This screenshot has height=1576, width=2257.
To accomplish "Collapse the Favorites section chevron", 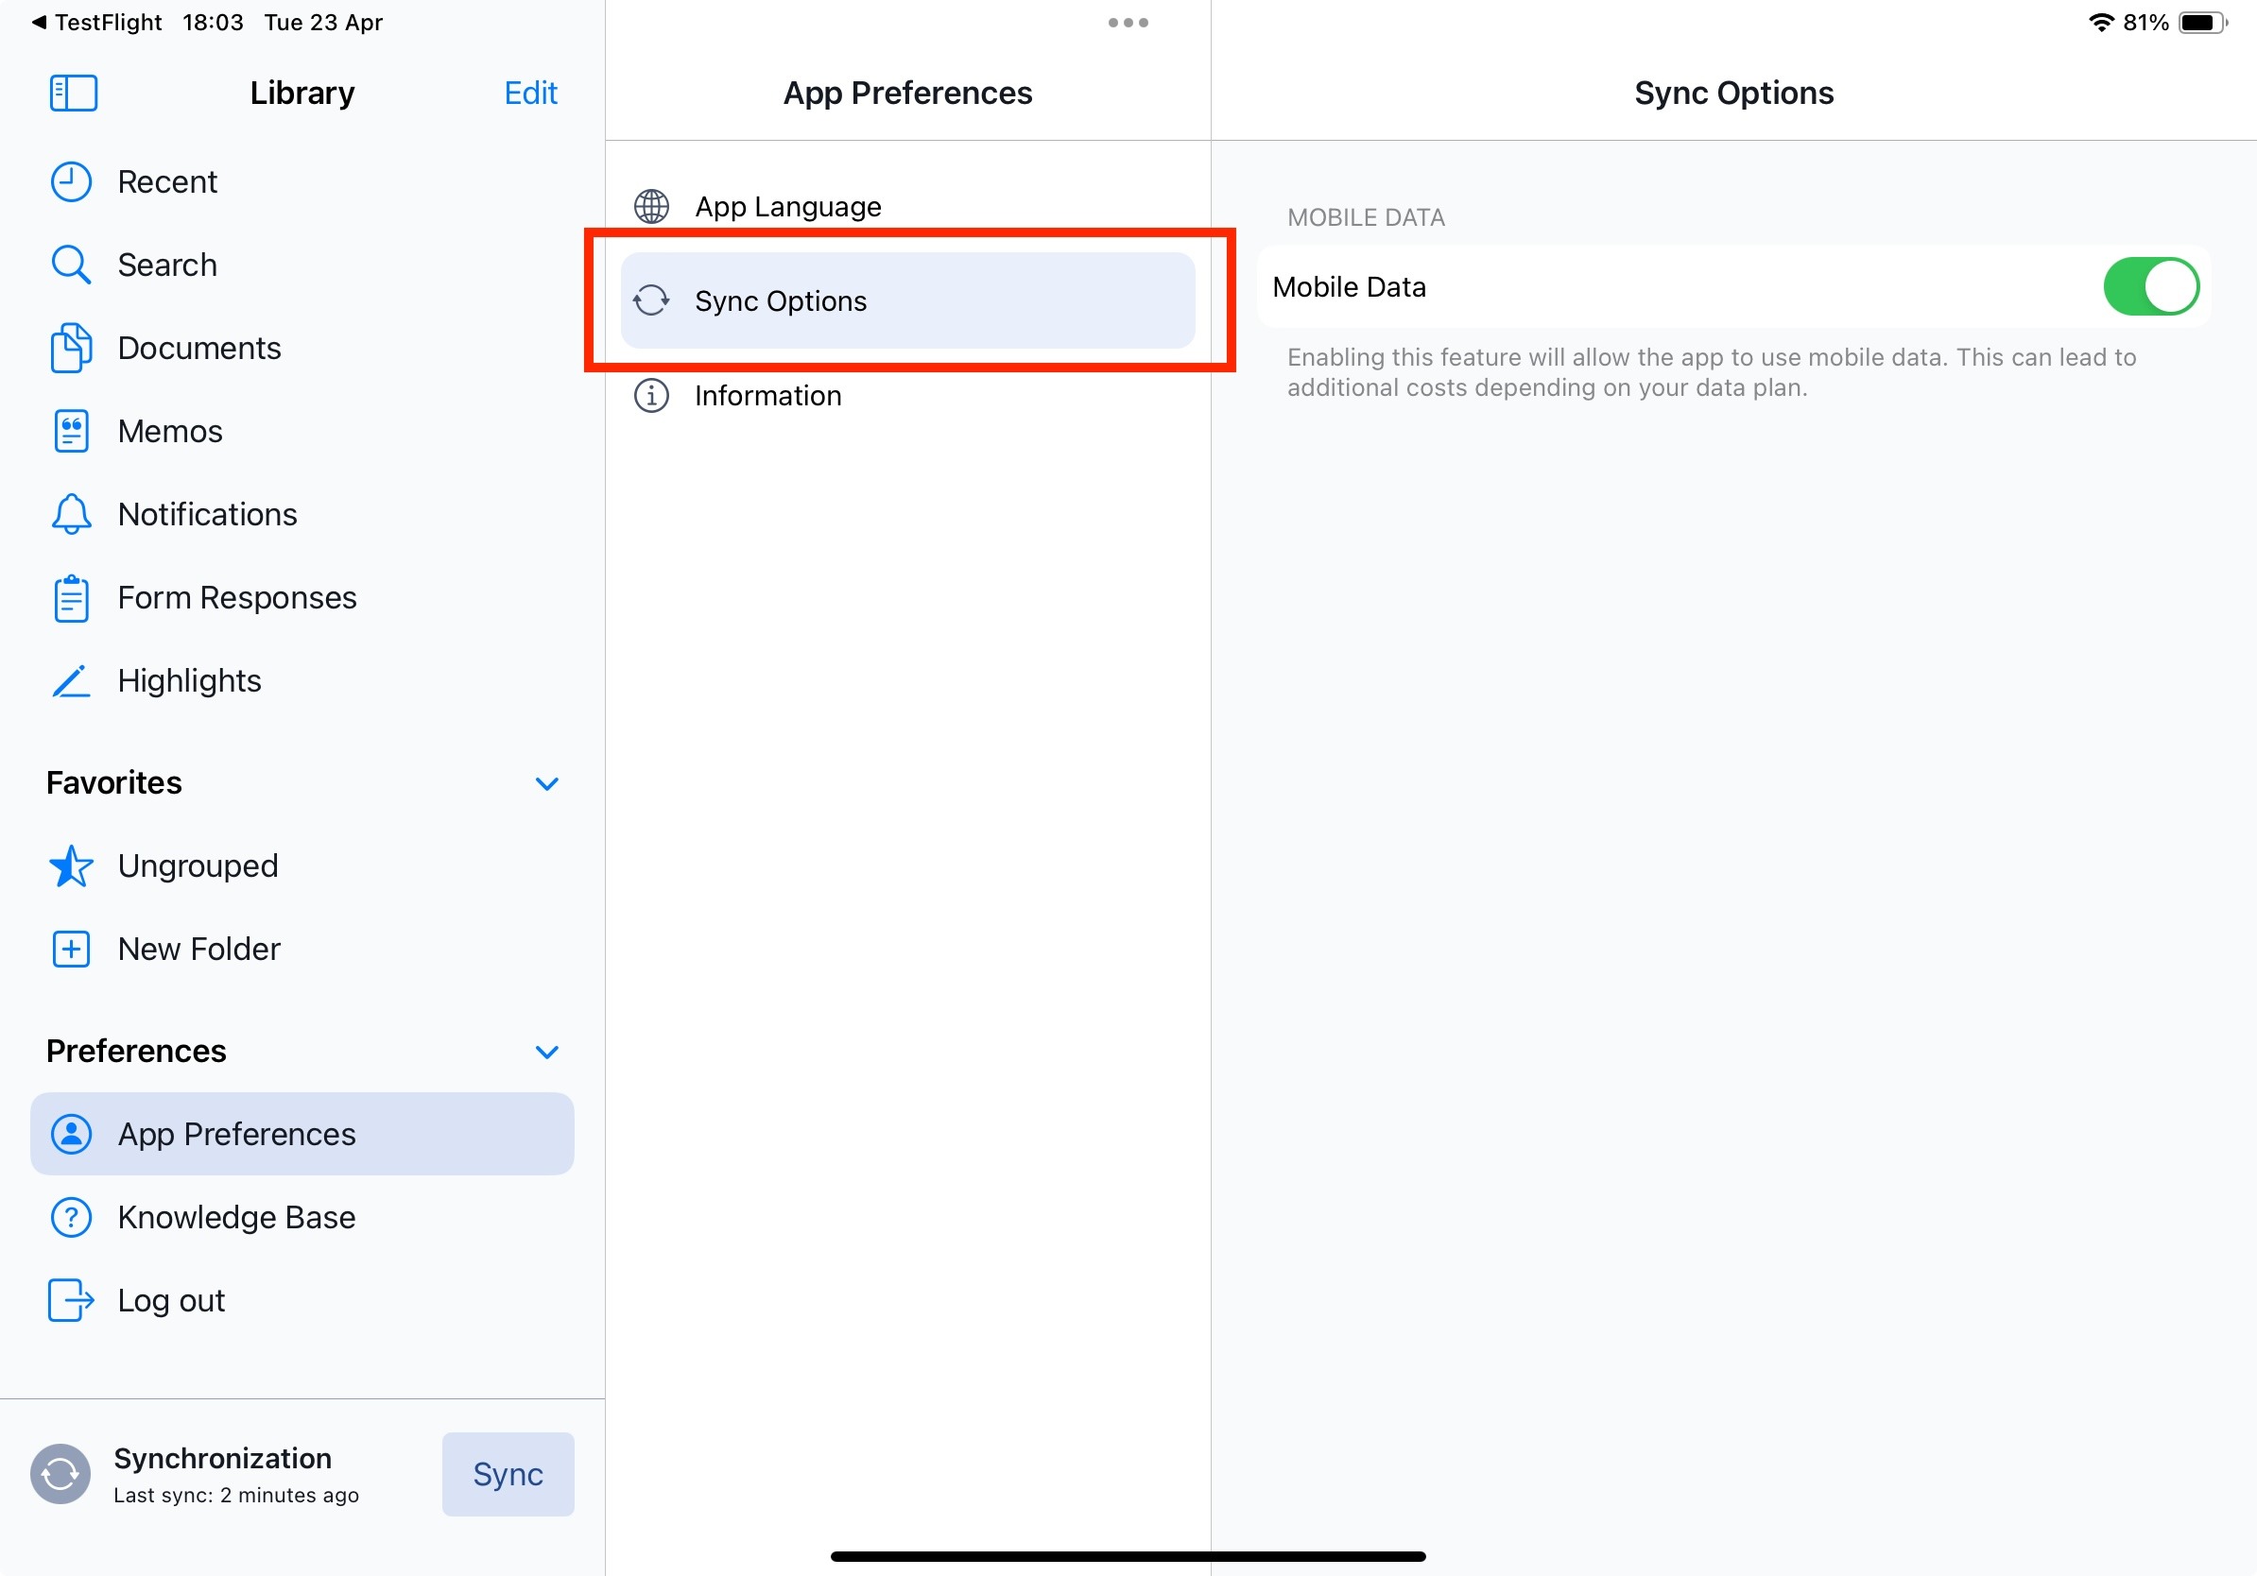I will click(546, 783).
